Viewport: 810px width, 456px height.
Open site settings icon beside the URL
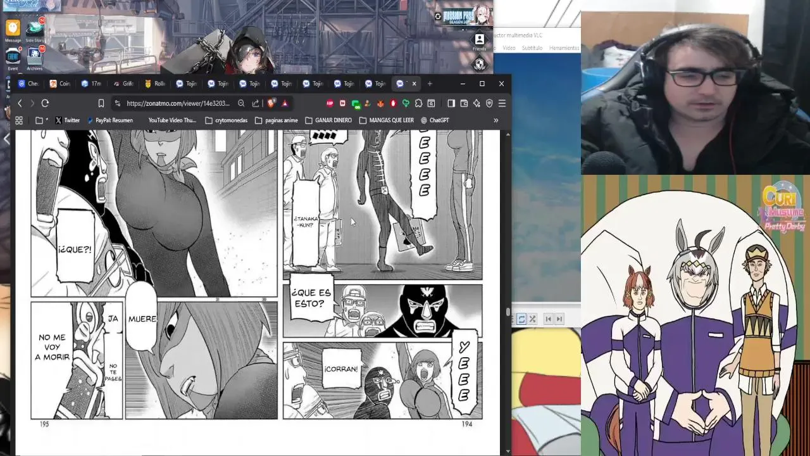point(118,103)
